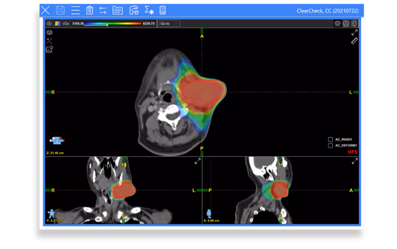
Task: Click the dose color scale gradient bar
Action: coord(112,24)
